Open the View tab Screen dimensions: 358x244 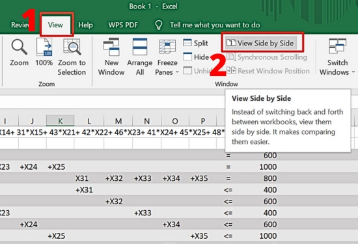click(55, 25)
